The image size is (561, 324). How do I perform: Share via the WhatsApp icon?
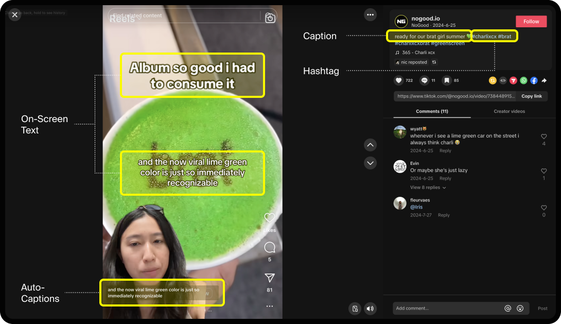[524, 80]
